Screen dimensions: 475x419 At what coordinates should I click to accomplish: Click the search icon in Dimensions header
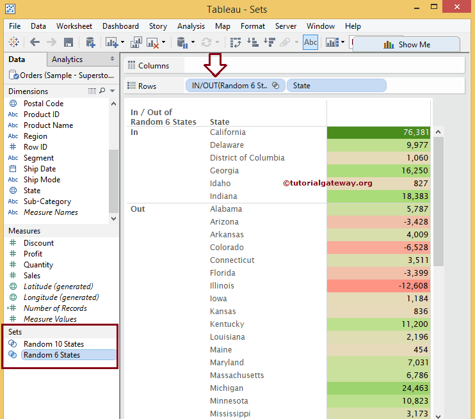click(102, 91)
